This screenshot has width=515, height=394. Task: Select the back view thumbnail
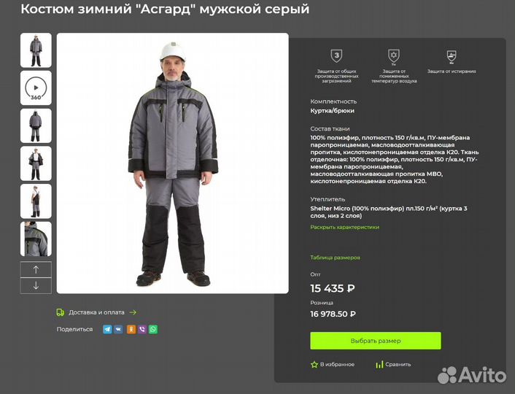pyautogui.click(x=36, y=125)
